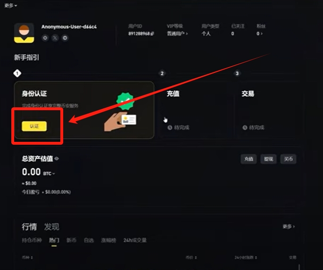Click the yellow 认证 button

(x=34, y=126)
